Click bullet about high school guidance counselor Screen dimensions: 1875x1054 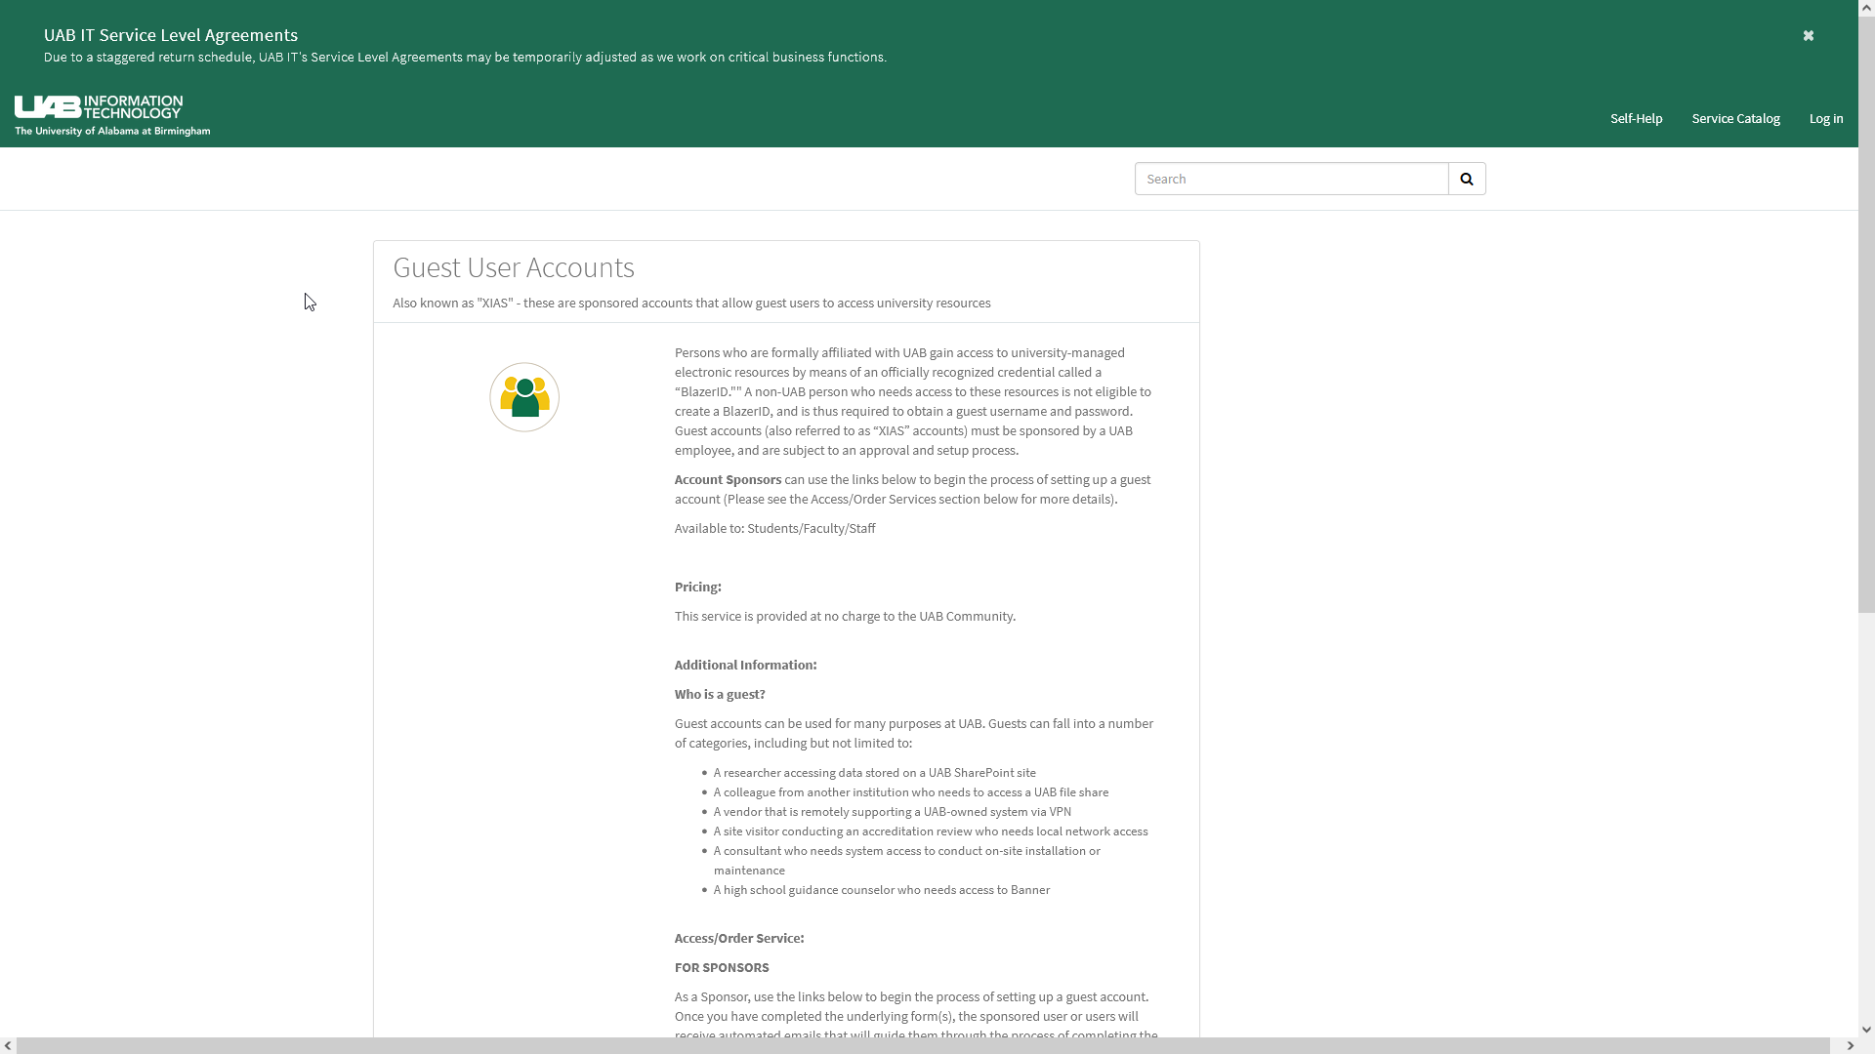881,889
